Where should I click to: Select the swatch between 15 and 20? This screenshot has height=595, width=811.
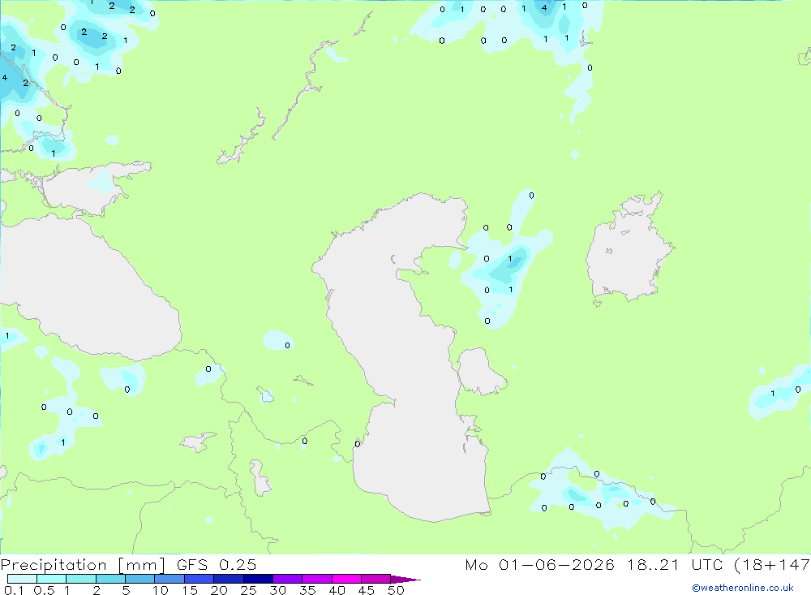tap(200, 579)
